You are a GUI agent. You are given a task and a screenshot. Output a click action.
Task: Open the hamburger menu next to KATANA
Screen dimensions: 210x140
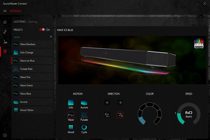tap(5, 11)
